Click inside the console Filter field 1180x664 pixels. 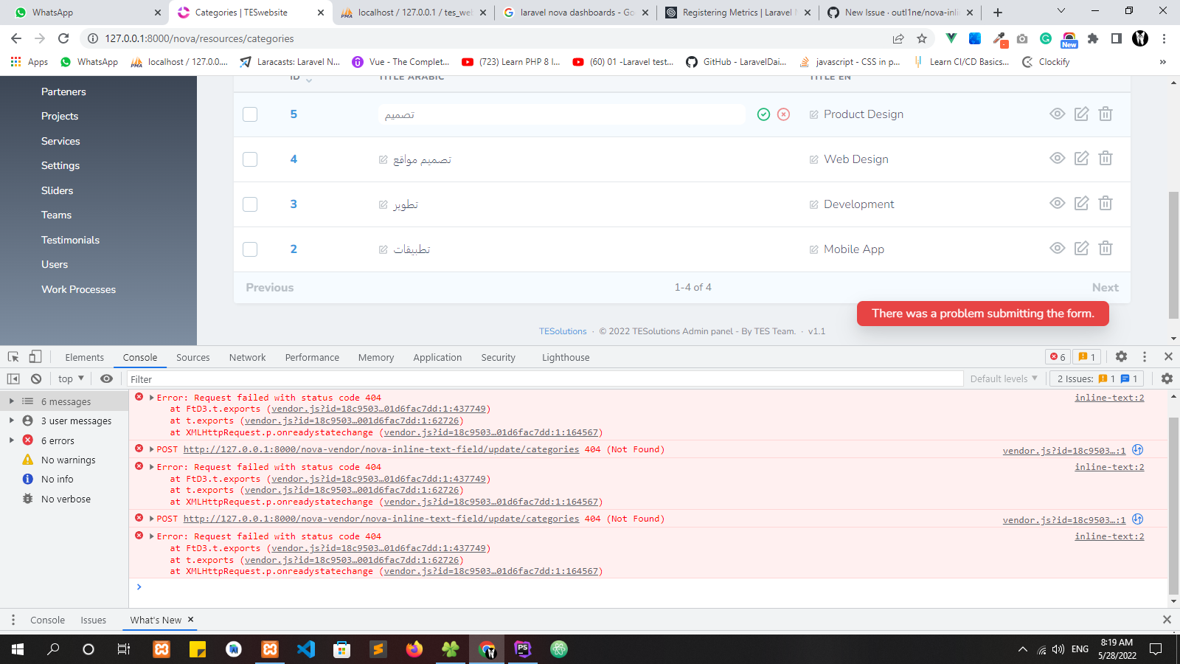[295, 378]
